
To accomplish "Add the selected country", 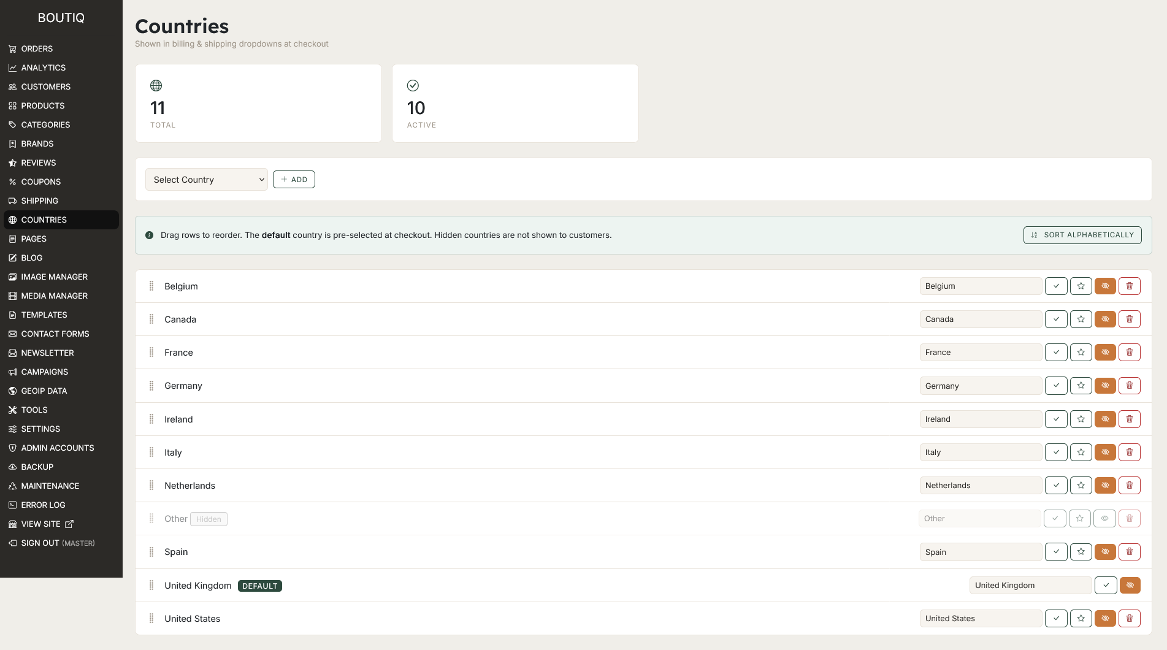I will tap(294, 180).
